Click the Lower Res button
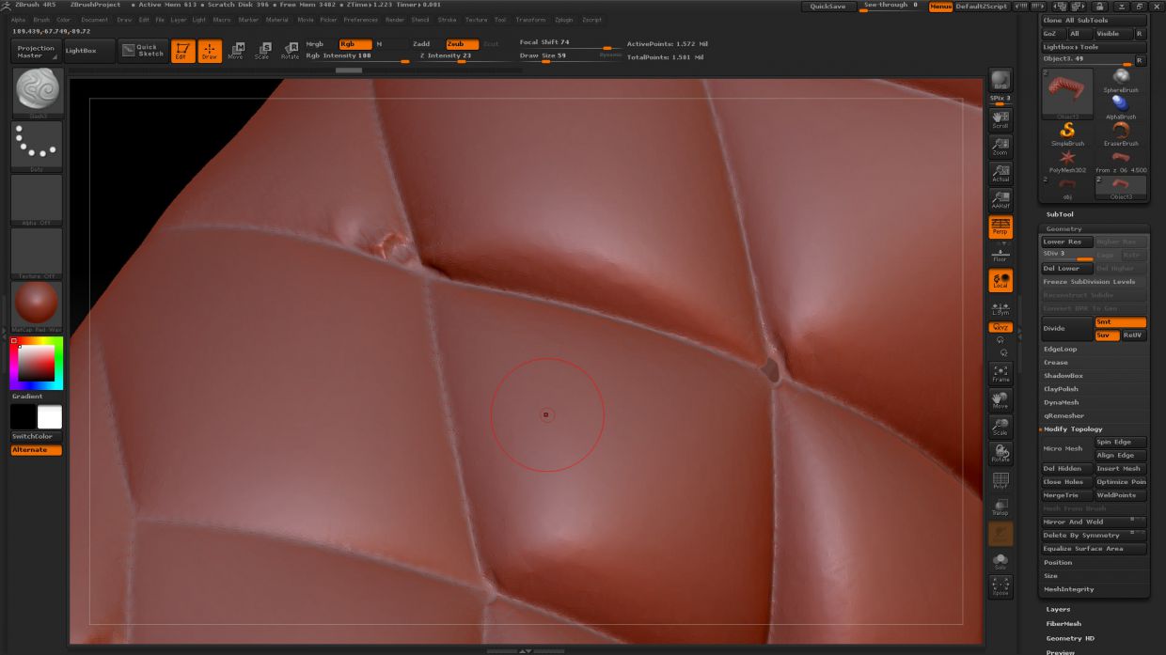Viewport: 1166px width, 655px height. pyautogui.click(x=1066, y=242)
